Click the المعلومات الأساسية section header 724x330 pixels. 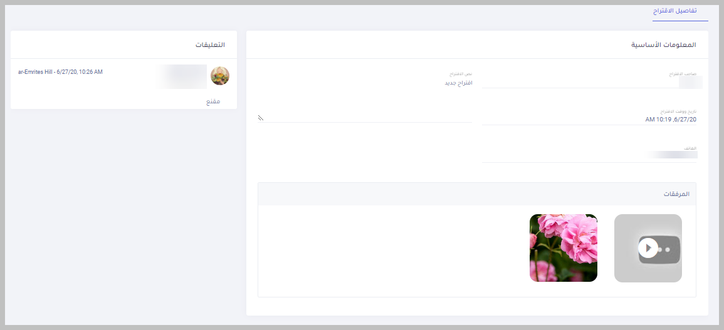tap(663, 44)
